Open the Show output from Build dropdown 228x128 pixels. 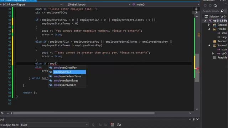tap(87, 125)
